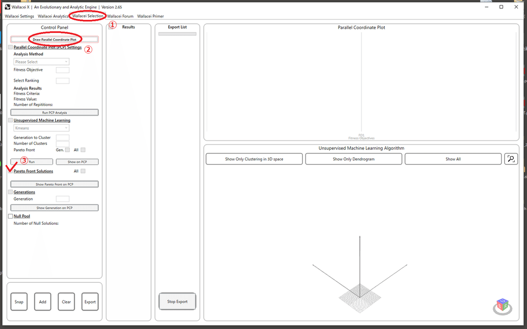Image resolution: width=527 pixels, height=329 pixels.
Task: Click the Export List progress bar
Action: click(177, 34)
